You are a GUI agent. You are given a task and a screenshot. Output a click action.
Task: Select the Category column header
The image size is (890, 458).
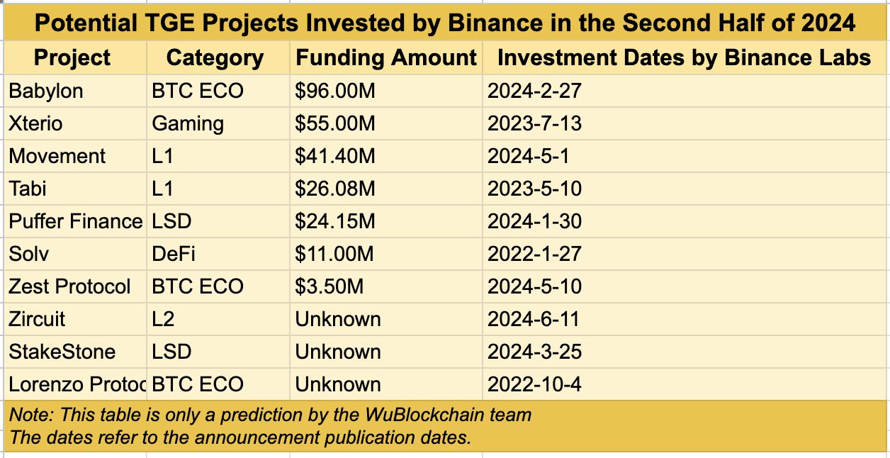pyautogui.click(x=215, y=57)
